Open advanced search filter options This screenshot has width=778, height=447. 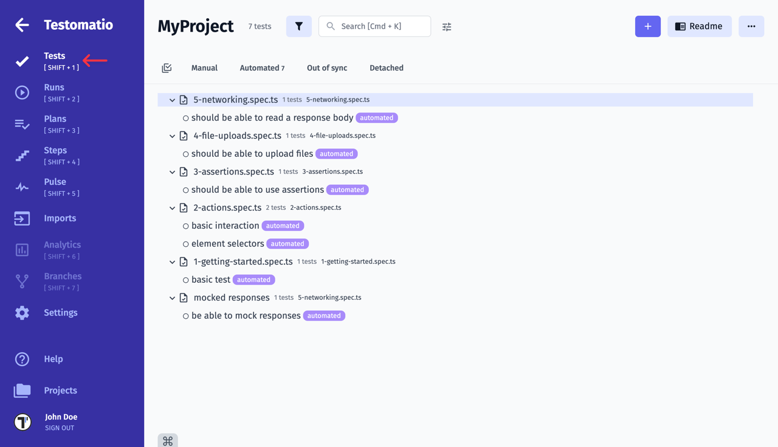click(446, 26)
